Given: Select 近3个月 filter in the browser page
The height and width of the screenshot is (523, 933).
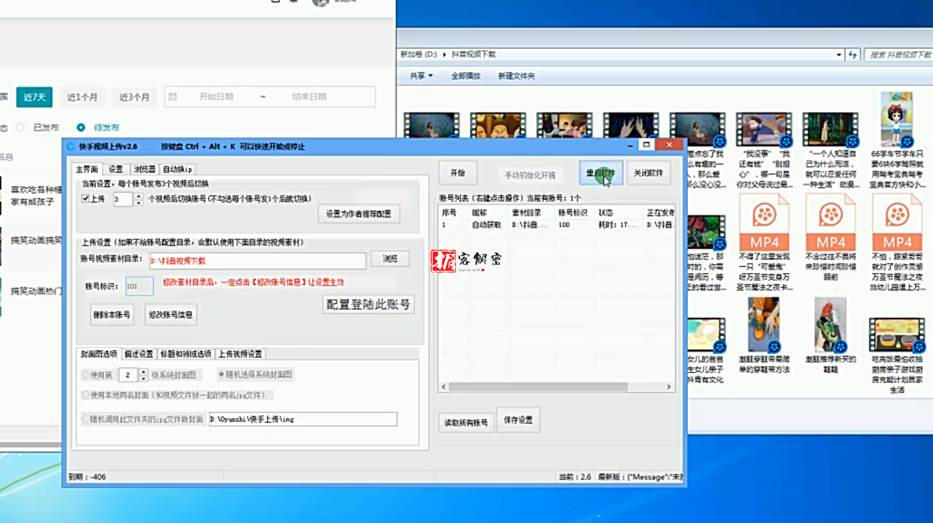Looking at the screenshot, I should 134,97.
